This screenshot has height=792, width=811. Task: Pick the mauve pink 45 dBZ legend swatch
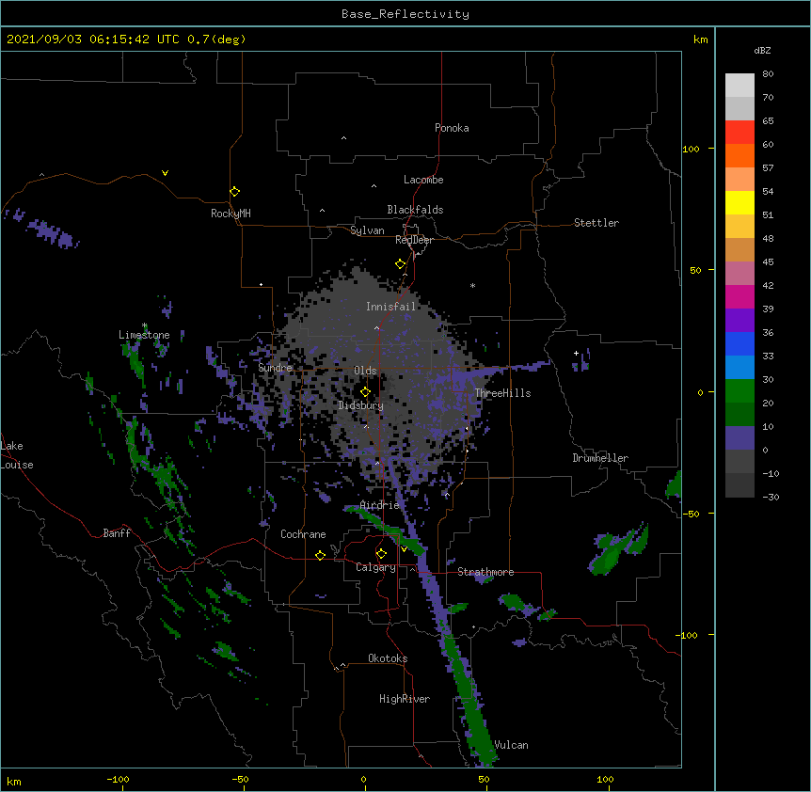click(x=739, y=274)
